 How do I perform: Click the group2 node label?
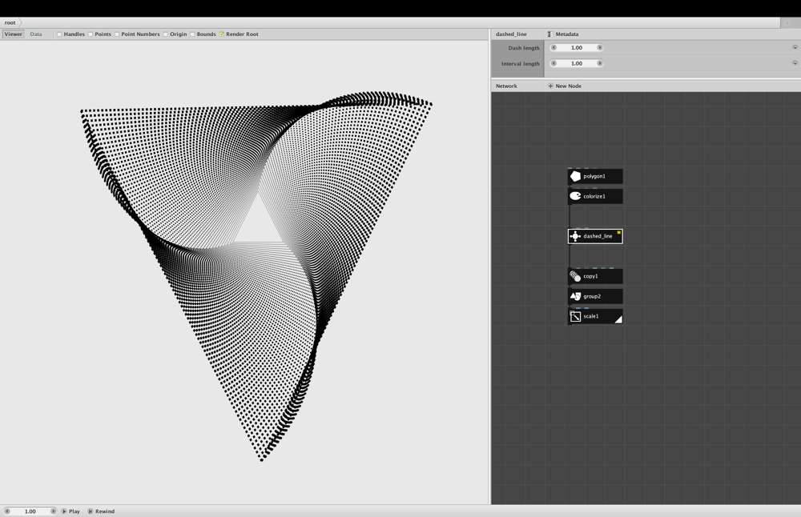click(592, 296)
